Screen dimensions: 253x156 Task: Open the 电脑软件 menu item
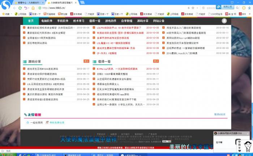pyautogui.click(x=47, y=21)
